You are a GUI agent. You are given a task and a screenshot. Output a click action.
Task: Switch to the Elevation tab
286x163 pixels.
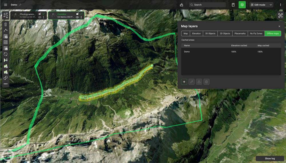[196, 33]
